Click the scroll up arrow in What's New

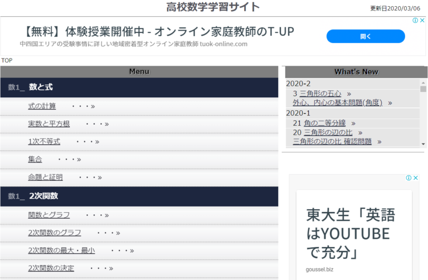(x=423, y=82)
